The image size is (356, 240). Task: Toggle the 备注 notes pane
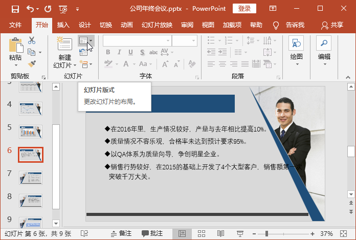click(121, 233)
